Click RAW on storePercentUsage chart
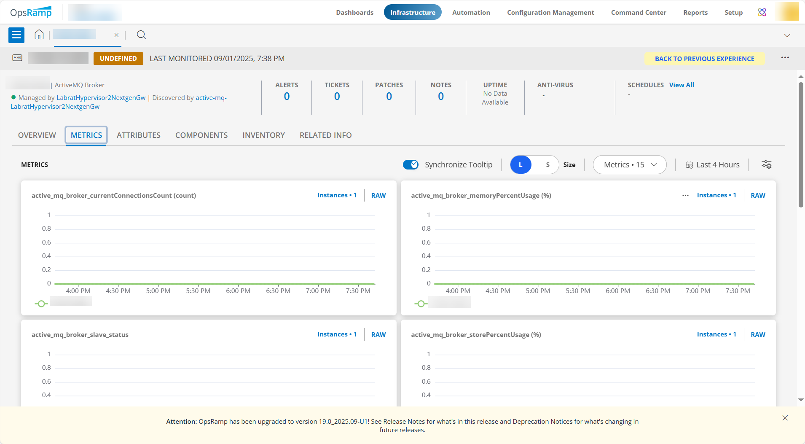805x444 pixels. click(758, 334)
